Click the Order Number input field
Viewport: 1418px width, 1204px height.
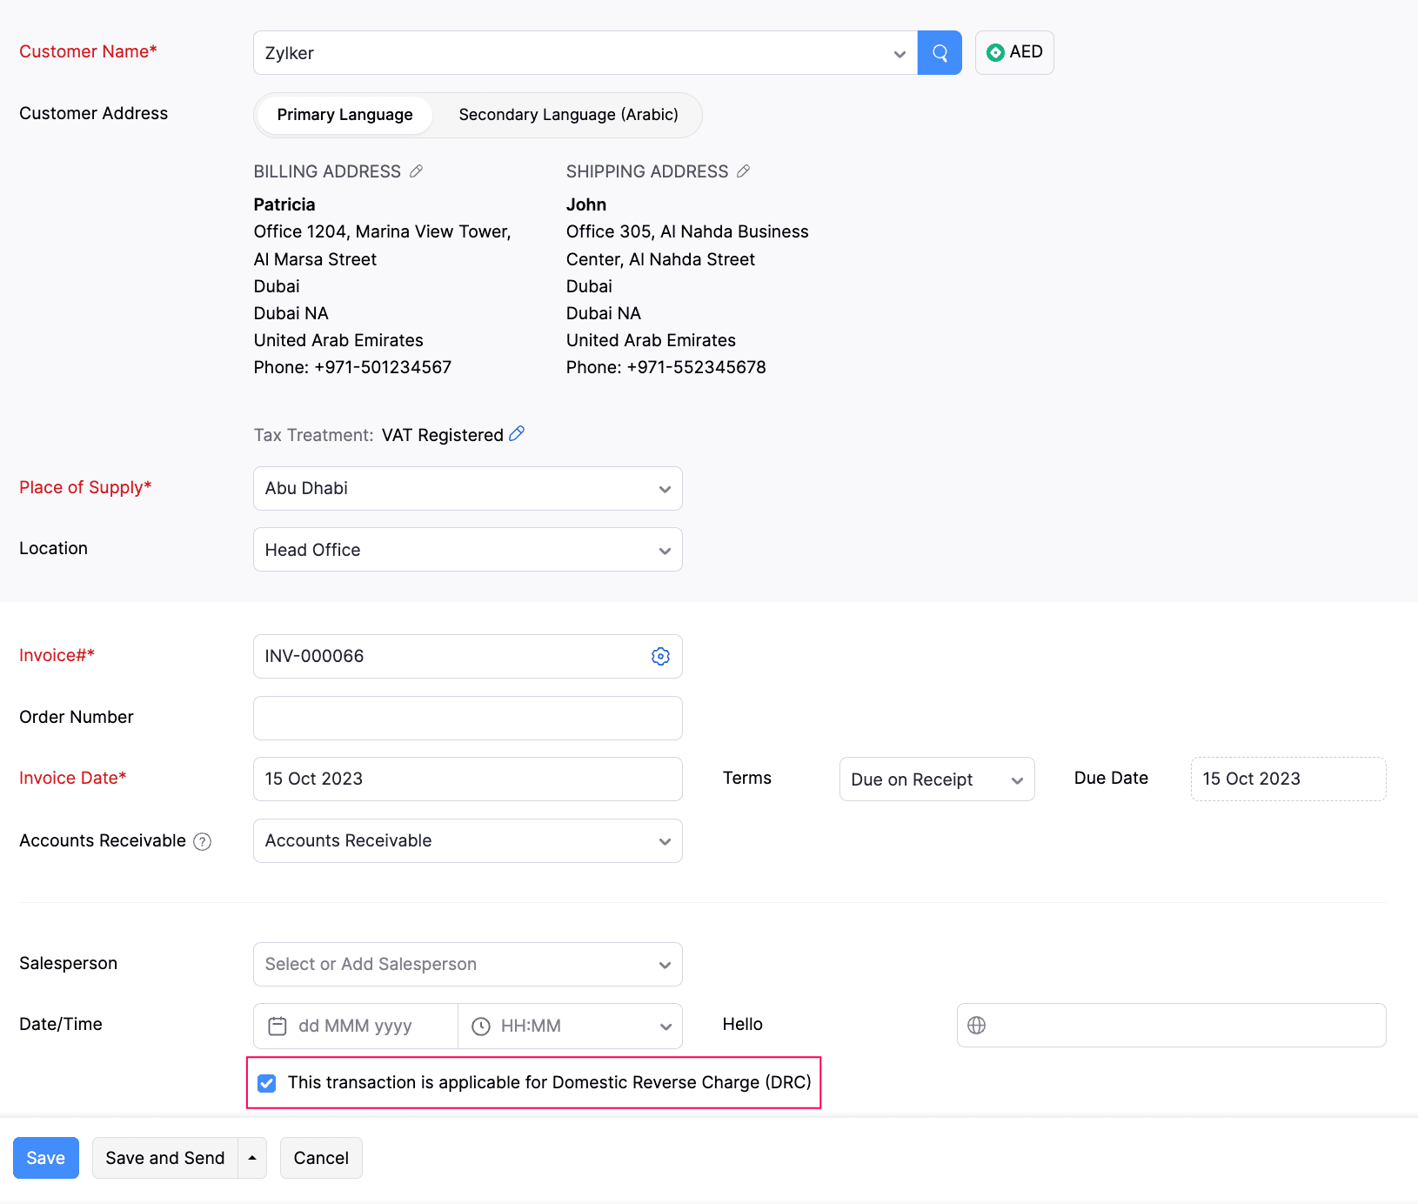(x=468, y=718)
